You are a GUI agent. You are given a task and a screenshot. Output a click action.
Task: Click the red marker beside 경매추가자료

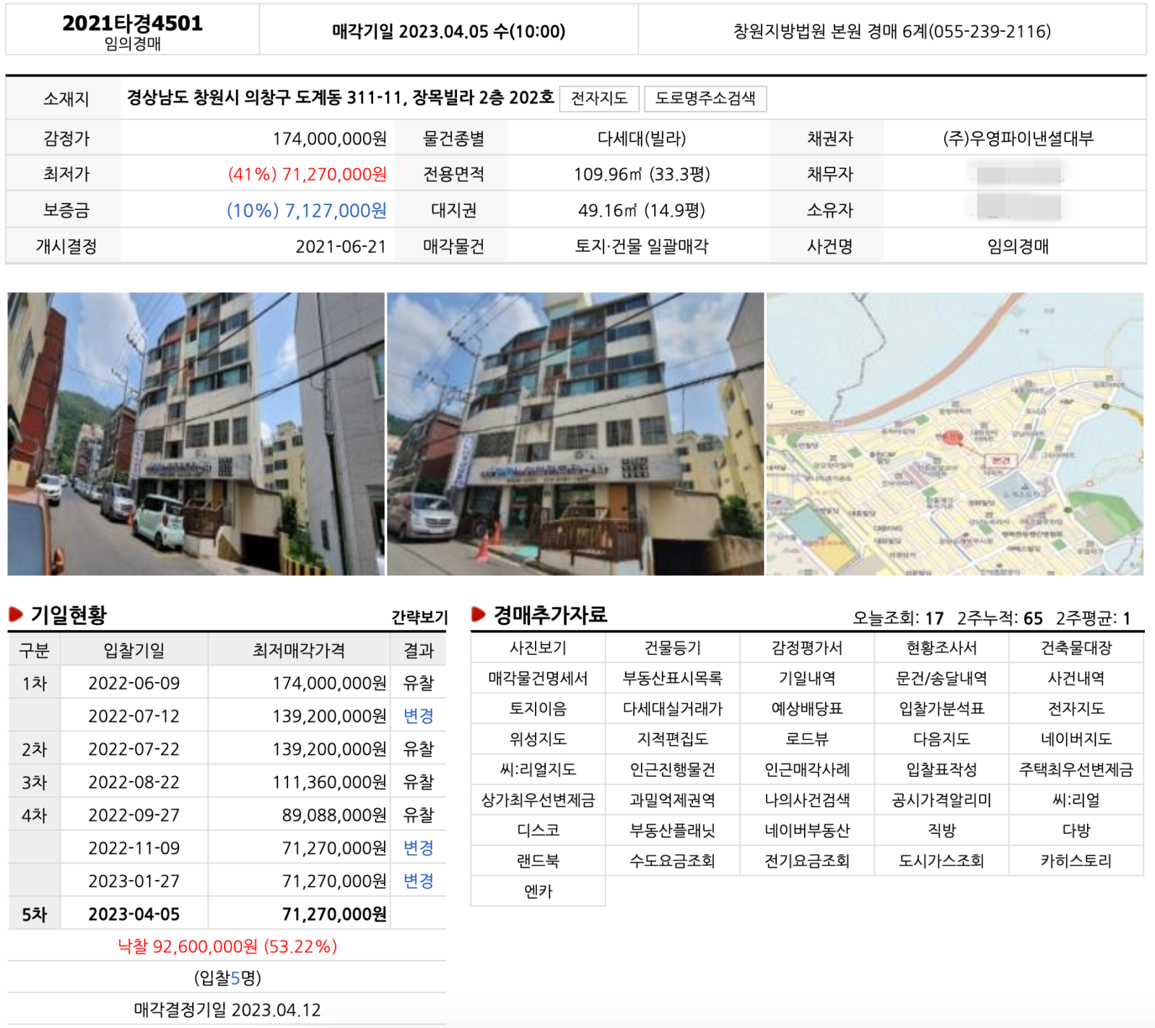pos(479,614)
